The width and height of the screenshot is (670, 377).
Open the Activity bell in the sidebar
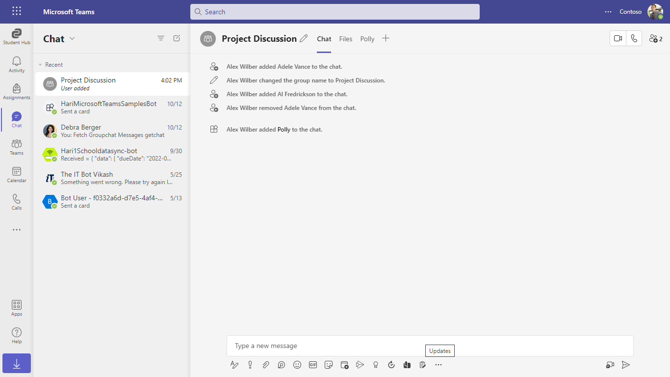pyautogui.click(x=17, y=64)
